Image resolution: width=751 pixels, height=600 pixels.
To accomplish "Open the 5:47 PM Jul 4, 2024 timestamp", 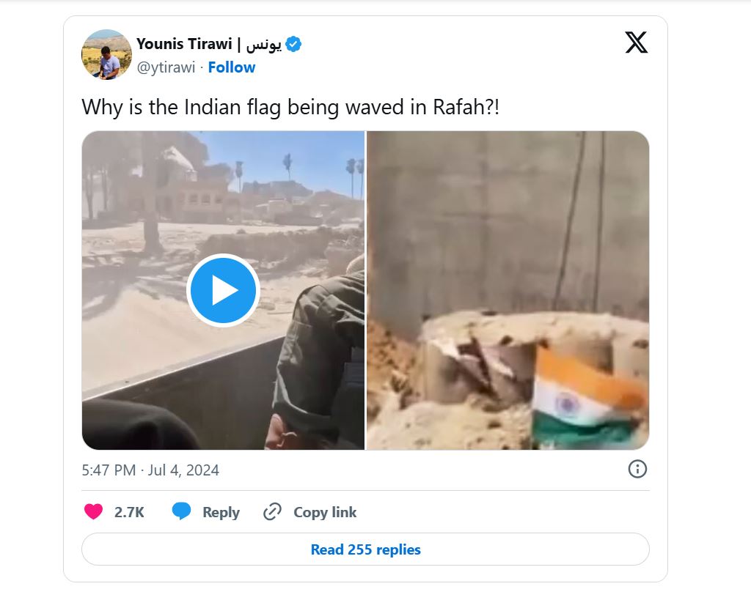I will (x=150, y=470).
